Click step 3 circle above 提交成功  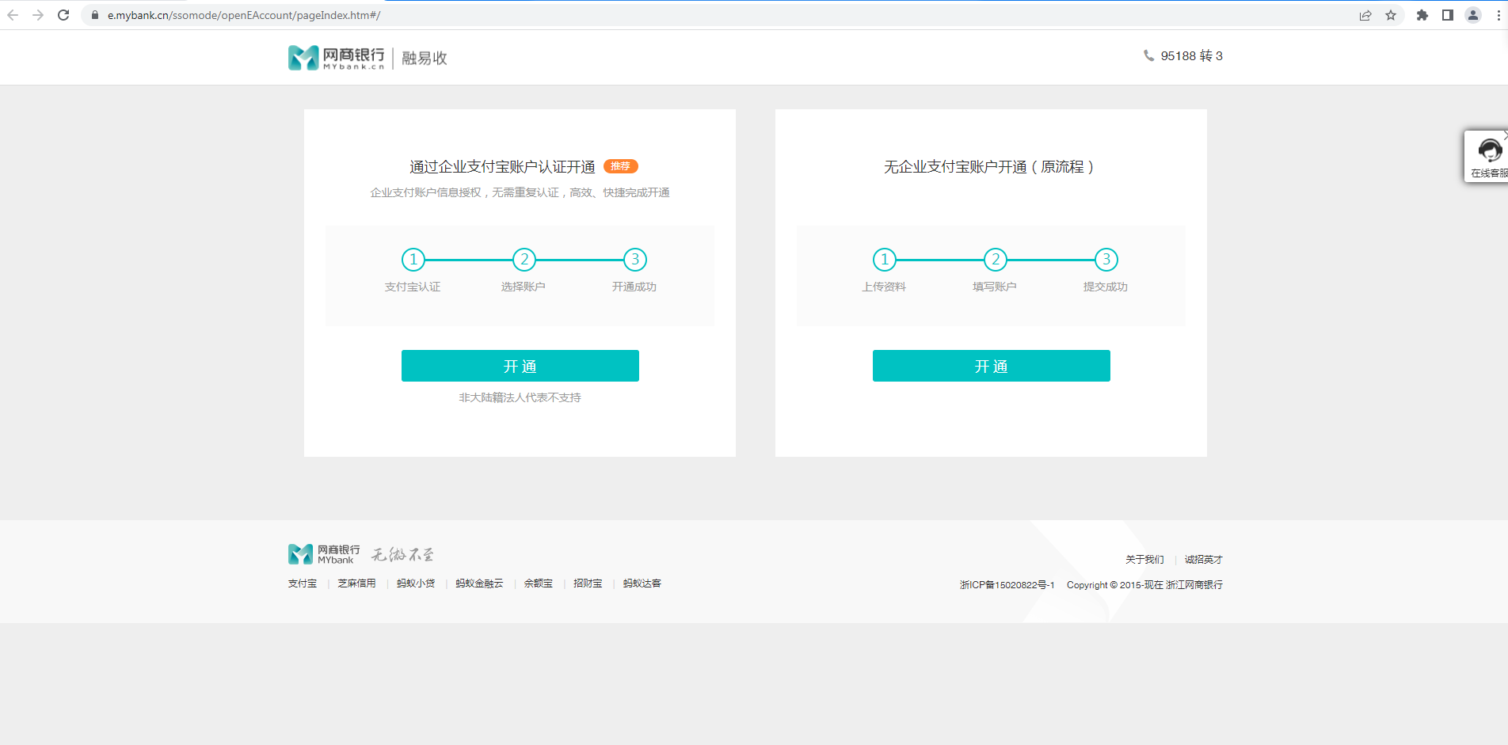(1106, 260)
